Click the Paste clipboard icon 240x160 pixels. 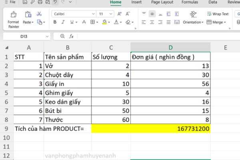[x=28, y=15]
